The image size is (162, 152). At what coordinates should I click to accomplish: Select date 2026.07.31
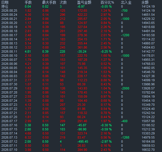[x=9, y=80]
